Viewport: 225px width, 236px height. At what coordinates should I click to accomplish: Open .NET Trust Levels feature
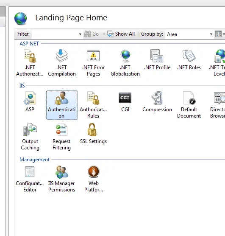click(217, 63)
